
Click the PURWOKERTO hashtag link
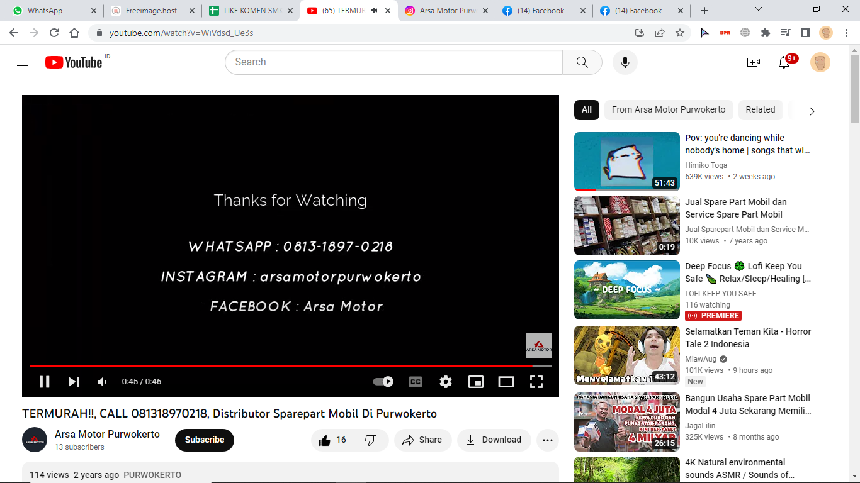tap(152, 475)
